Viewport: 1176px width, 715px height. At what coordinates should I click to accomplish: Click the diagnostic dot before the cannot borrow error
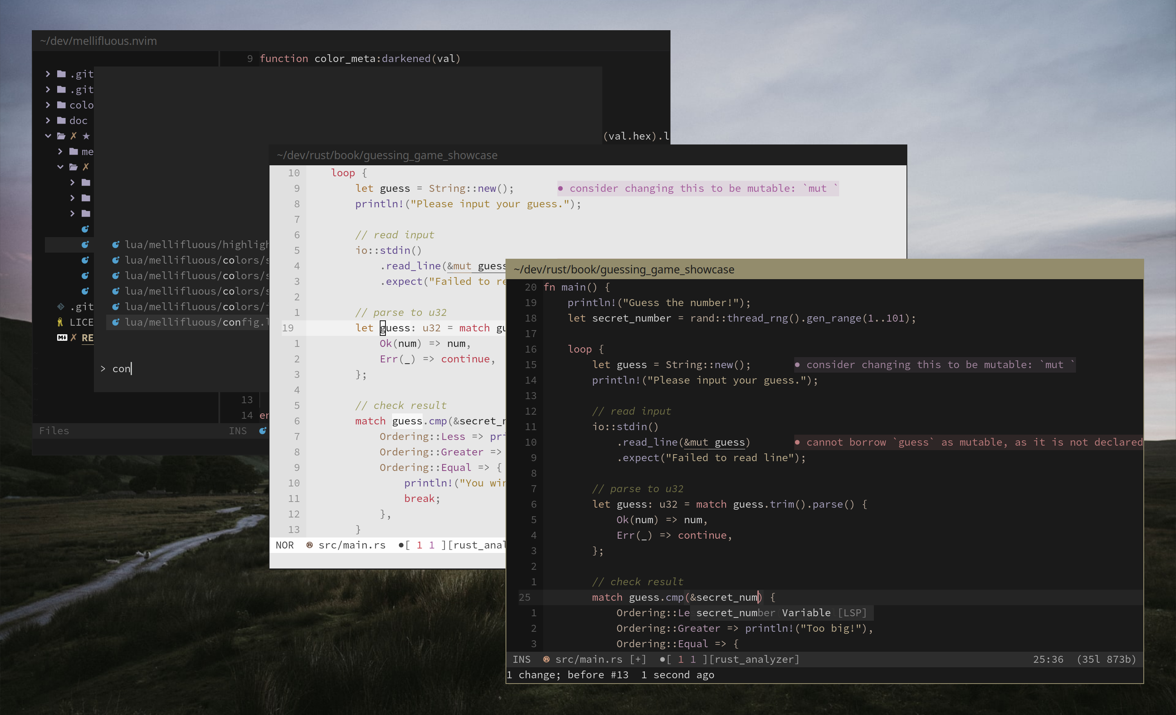[797, 442]
